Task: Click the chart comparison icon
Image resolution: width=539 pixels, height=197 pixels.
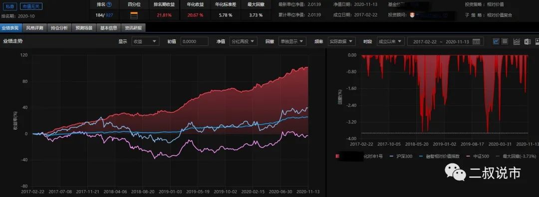Action: [x=517, y=41]
